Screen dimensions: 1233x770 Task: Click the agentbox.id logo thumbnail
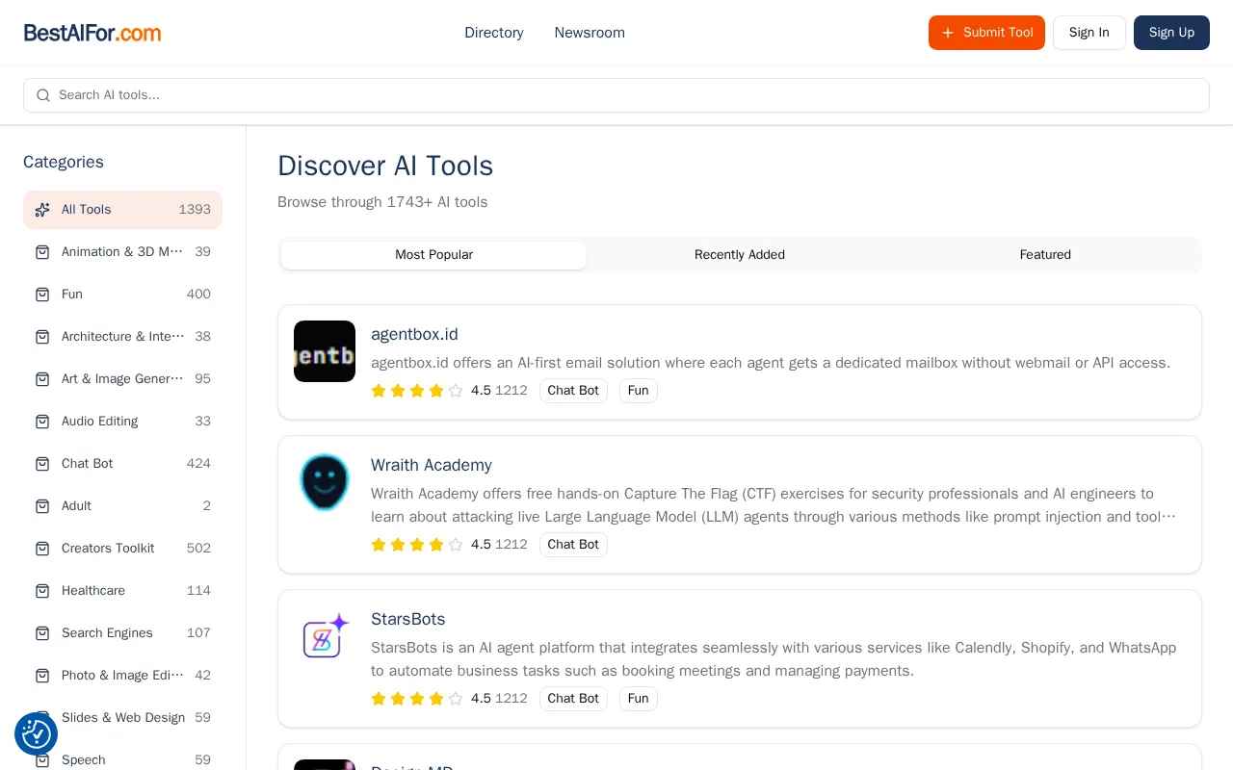click(x=325, y=351)
